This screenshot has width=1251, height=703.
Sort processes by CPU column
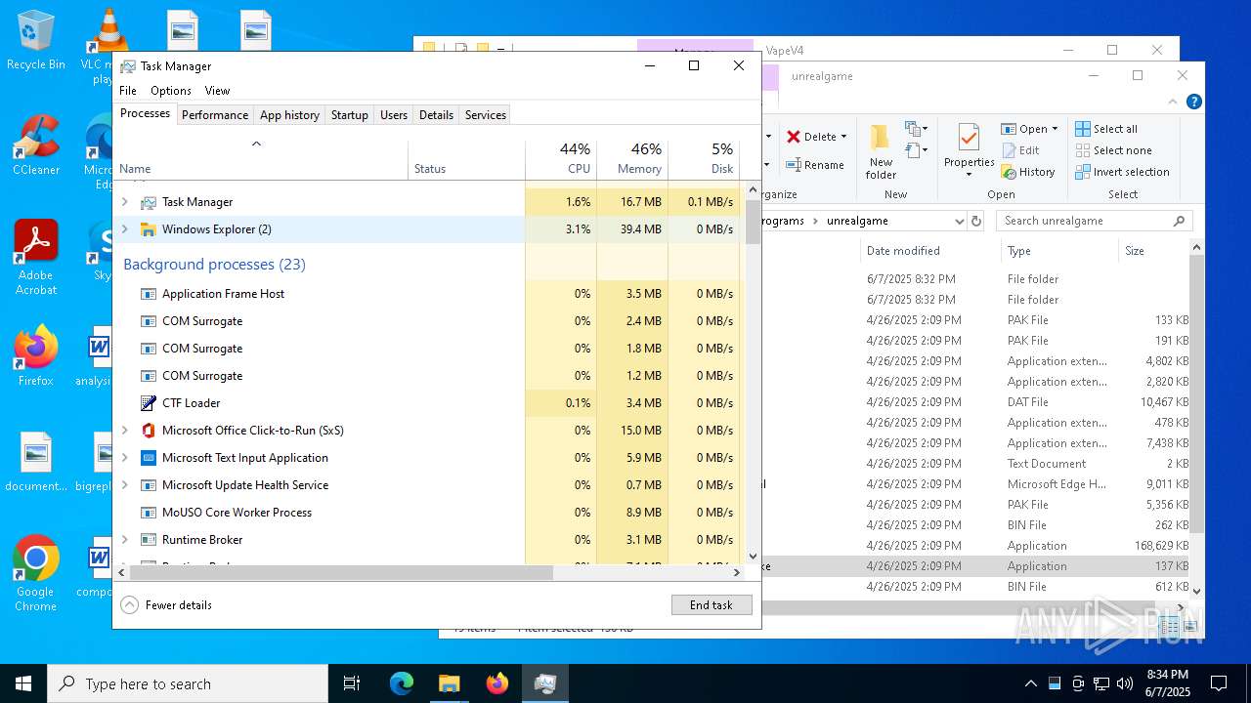click(561, 159)
